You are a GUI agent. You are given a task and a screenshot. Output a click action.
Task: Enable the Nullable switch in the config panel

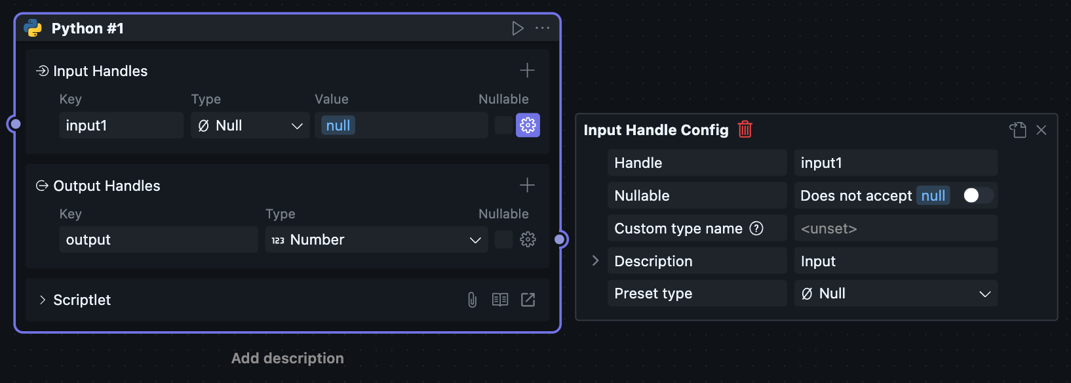click(x=977, y=195)
